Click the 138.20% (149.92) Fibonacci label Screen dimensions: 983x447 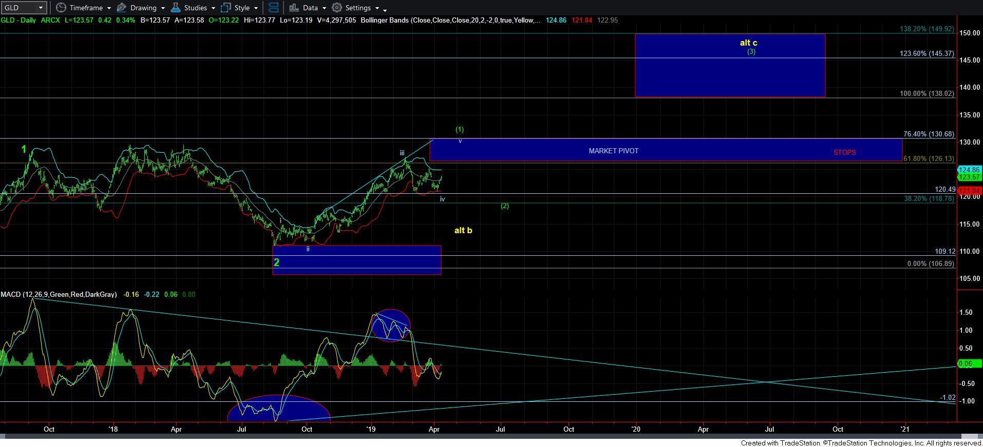[927, 29]
